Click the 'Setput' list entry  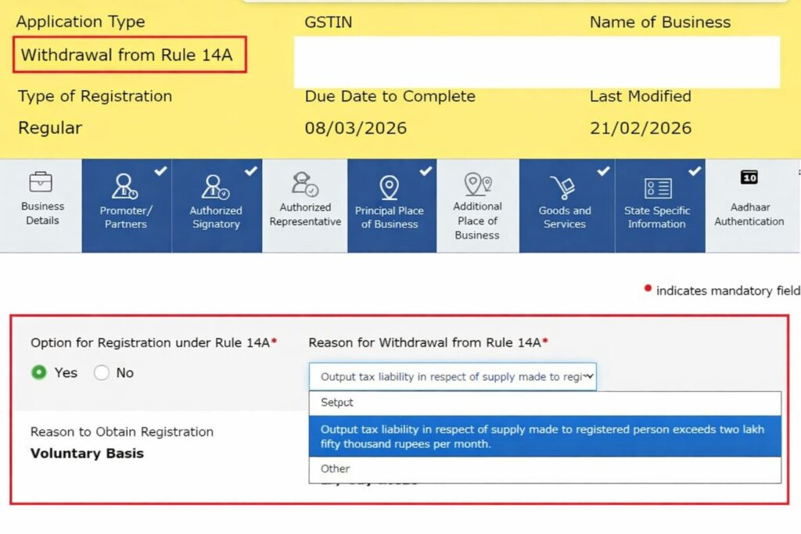point(545,403)
